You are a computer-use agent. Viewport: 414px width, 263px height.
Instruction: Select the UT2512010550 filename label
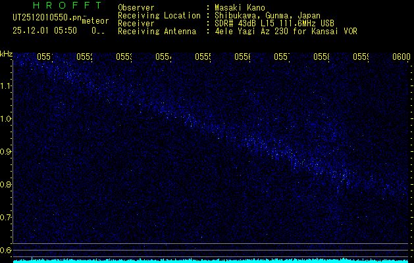[47, 18]
